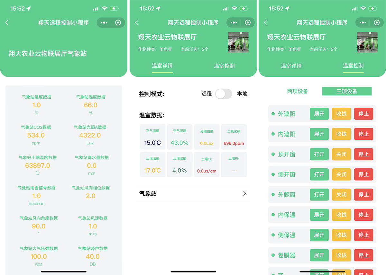Open the ••• menu on the right panel
The width and height of the screenshot is (386, 275).
click(x=363, y=22)
